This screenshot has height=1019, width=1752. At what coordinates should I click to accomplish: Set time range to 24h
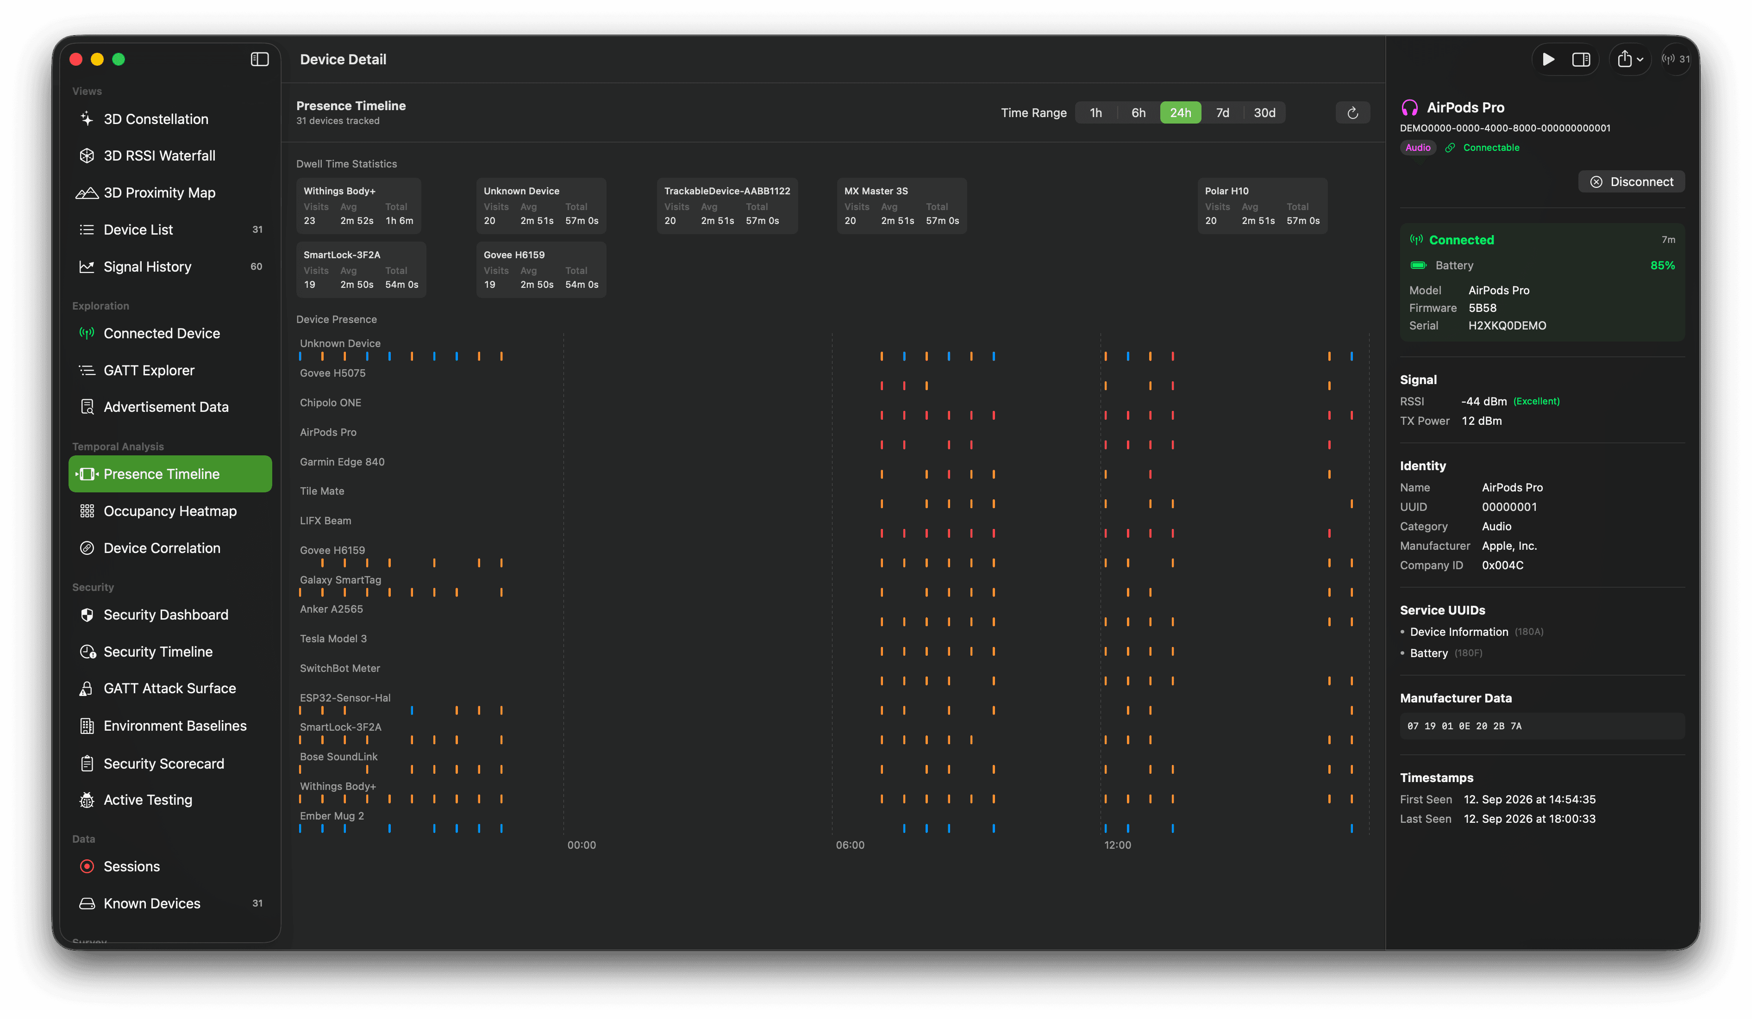[1180, 112]
